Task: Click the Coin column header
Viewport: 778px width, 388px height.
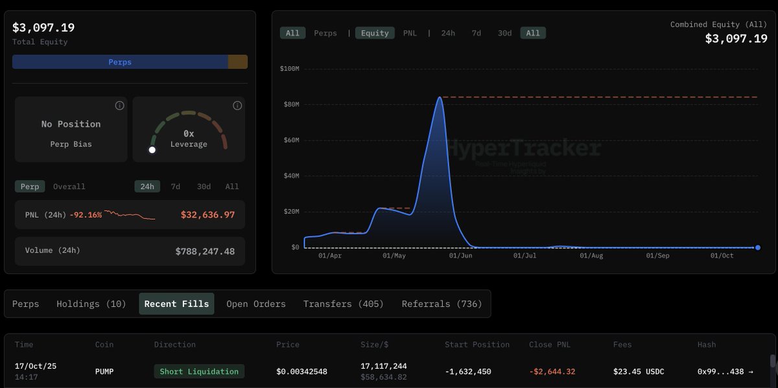Action: (104, 345)
